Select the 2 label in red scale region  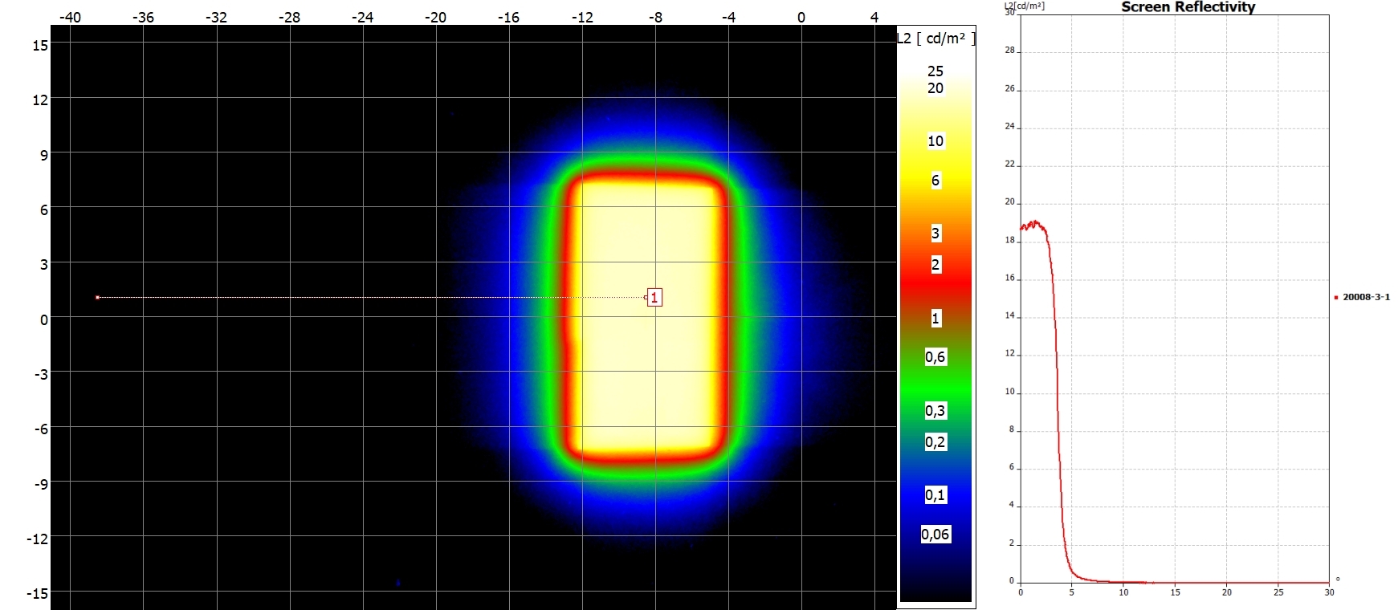(935, 265)
